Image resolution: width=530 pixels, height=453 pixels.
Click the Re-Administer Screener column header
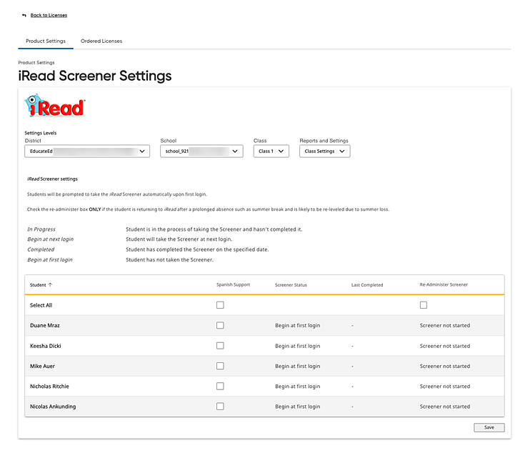point(444,284)
